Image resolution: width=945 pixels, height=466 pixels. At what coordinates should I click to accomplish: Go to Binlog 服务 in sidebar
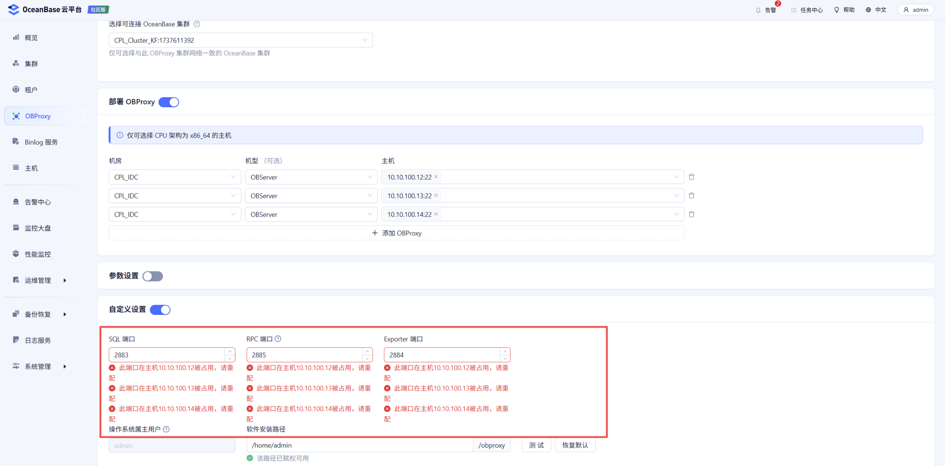point(41,142)
